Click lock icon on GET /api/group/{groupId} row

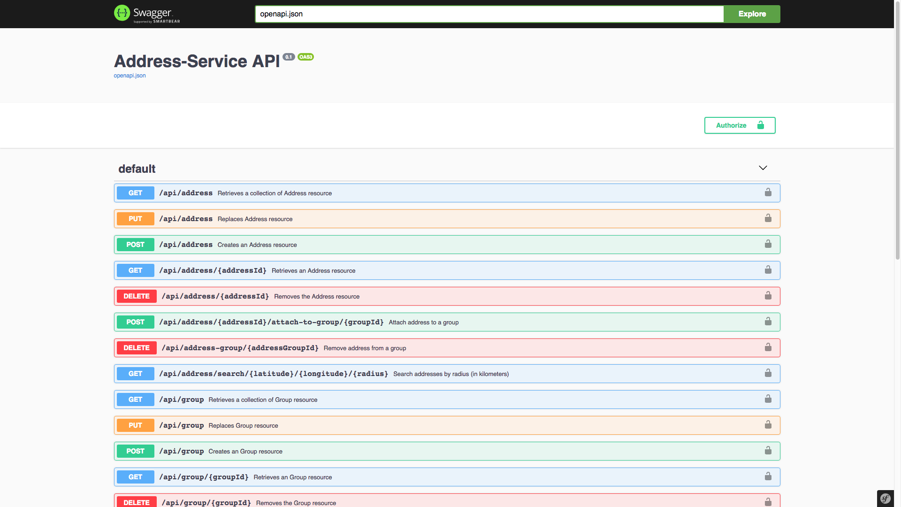click(768, 476)
